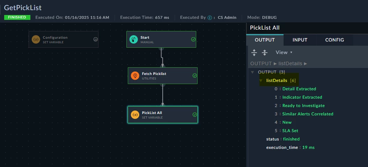Click the Configuration step skipped face icon
Viewport: 368px width, 167px height.
click(96, 39)
